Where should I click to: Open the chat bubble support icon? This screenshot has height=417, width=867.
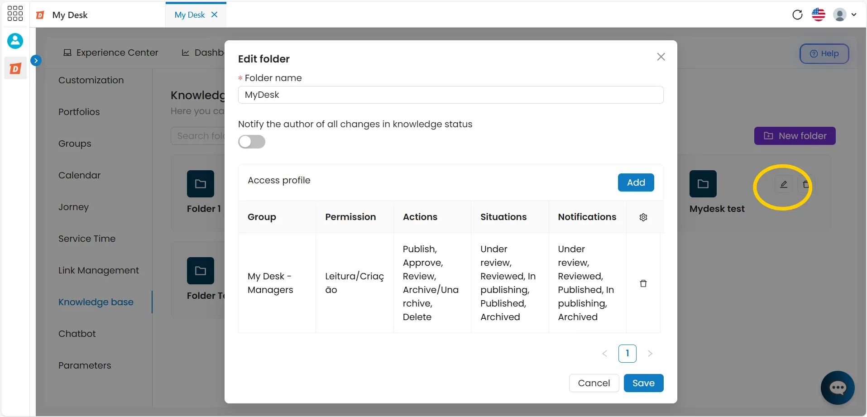click(x=838, y=388)
